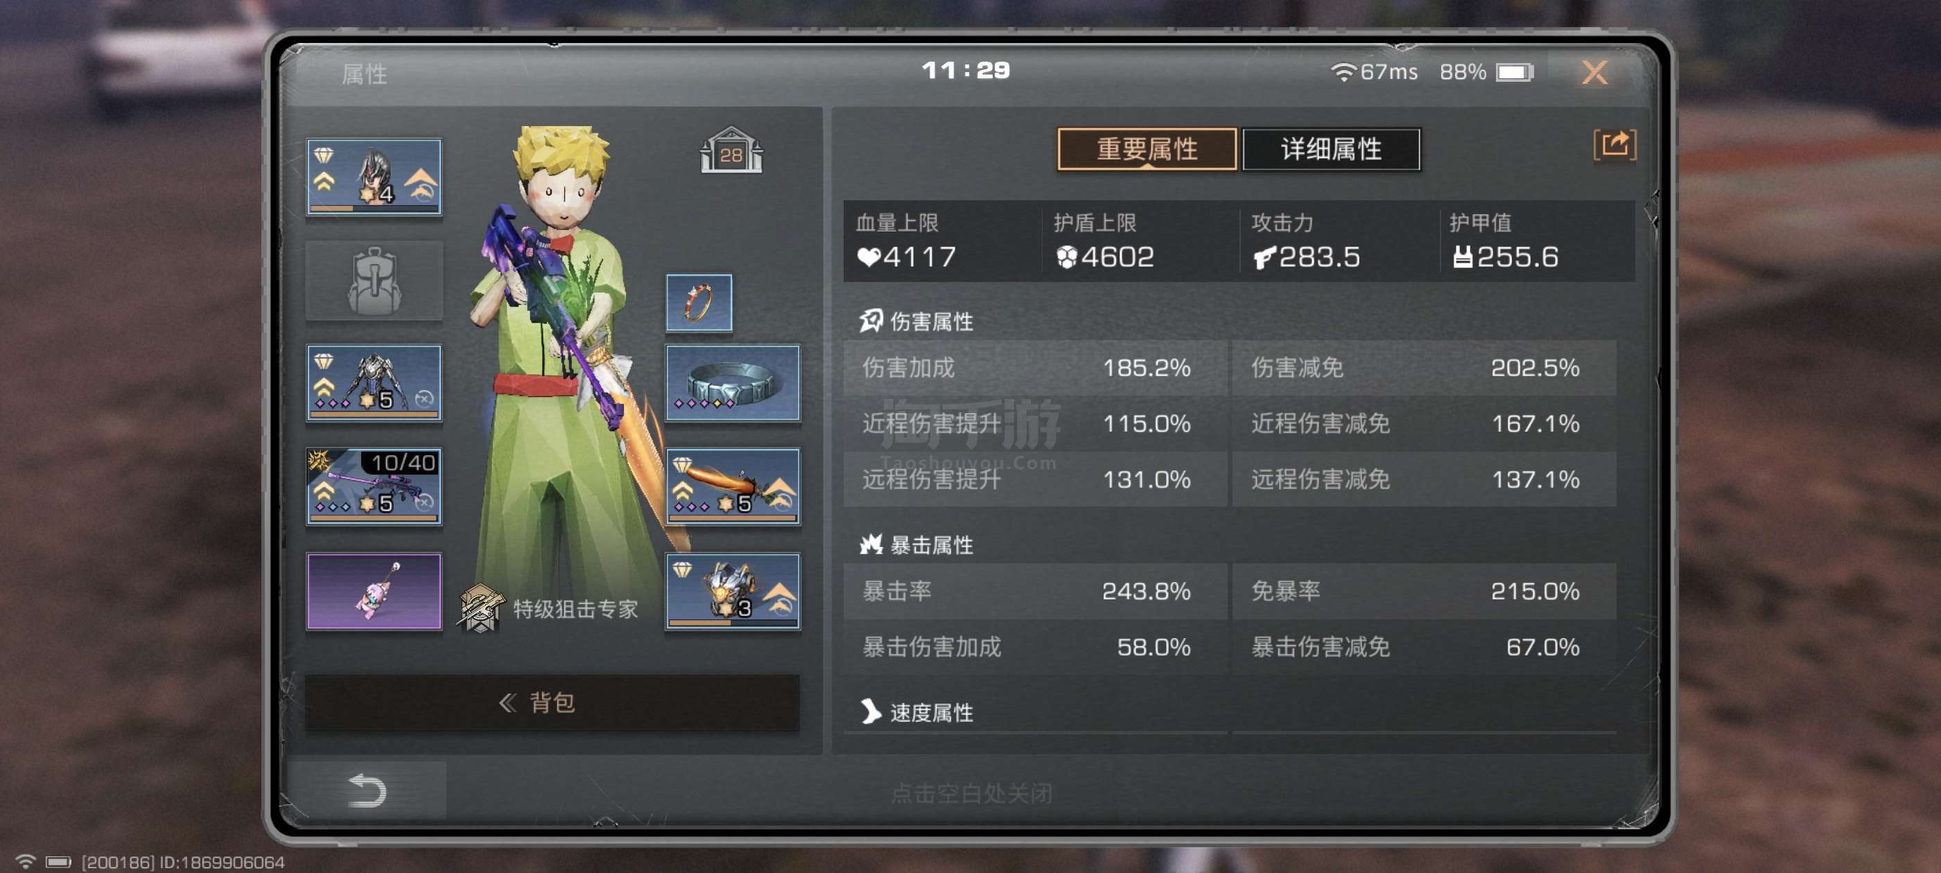Open the mech armor equipment slot

[x=374, y=382]
